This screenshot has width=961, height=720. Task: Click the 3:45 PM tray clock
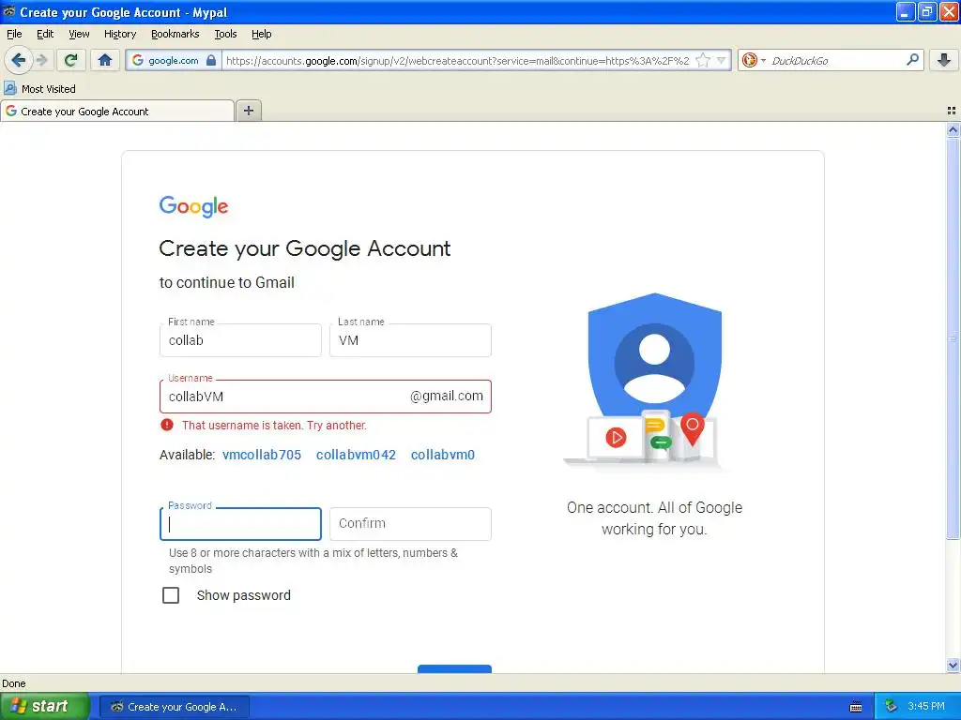926,706
